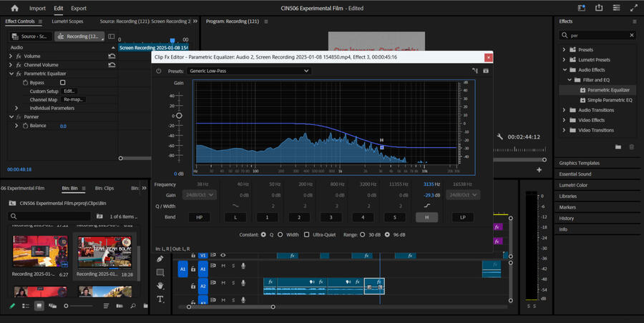
Task: Reset the Volume effect
Action: click(111, 56)
